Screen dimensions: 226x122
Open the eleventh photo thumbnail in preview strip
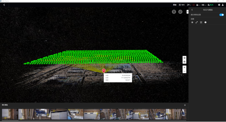(174, 114)
